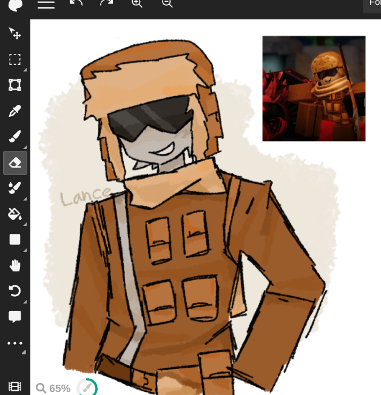Open the hamburger main menu

tap(46, 4)
